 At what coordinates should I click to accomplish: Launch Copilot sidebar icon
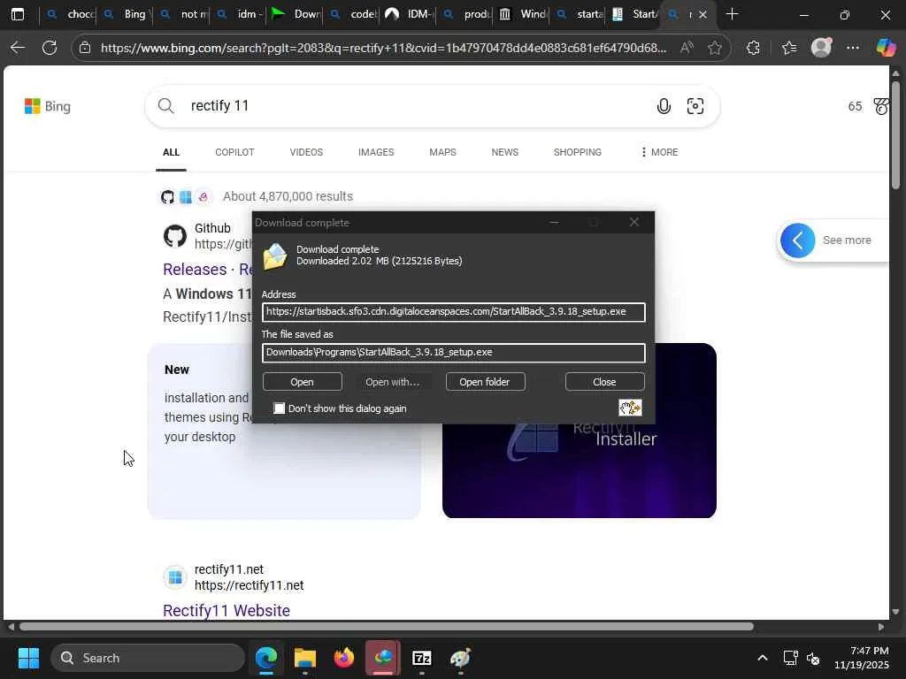(x=885, y=48)
